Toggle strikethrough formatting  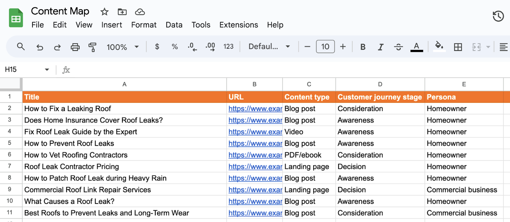point(398,47)
